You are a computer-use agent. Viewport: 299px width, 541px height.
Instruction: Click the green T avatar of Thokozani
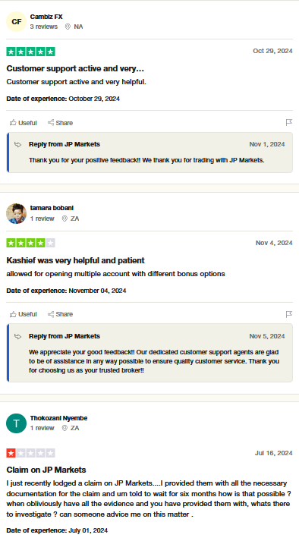click(x=16, y=423)
